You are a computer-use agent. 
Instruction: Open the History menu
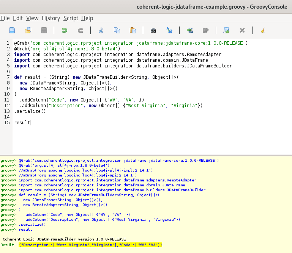coord(51,18)
